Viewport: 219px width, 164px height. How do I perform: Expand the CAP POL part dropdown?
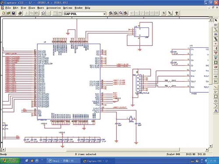click(x=104, y=14)
